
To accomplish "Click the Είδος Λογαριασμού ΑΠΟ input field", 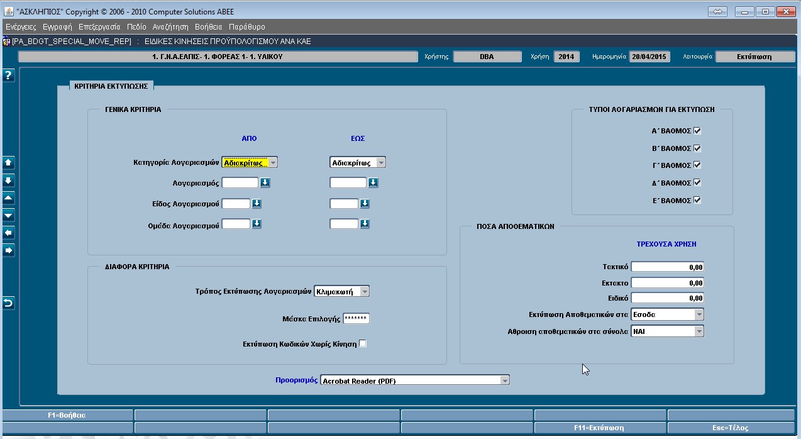I will 236,204.
